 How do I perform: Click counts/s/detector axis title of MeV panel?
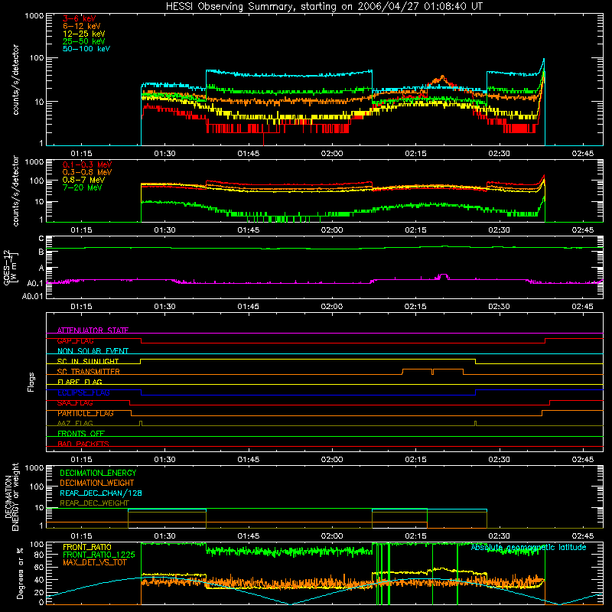click(x=15, y=191)
